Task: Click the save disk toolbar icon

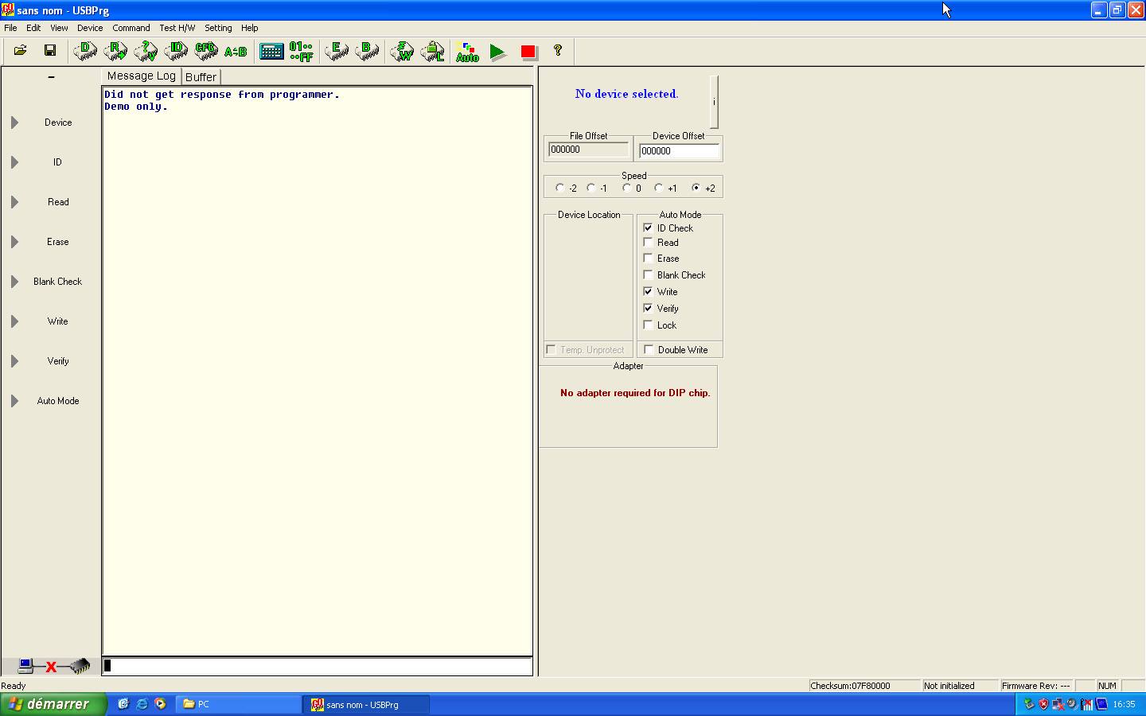Action: [x=50, y=51]
